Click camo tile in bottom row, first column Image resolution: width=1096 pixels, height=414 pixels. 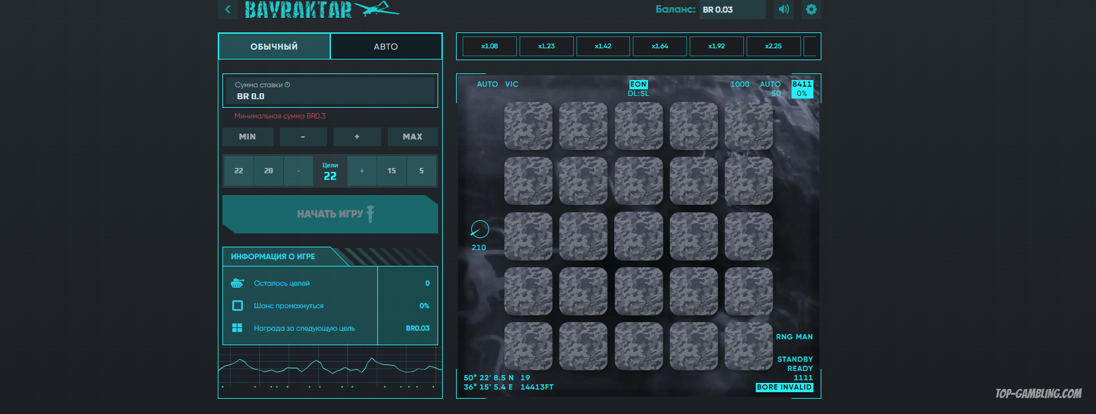click(528, 346)
